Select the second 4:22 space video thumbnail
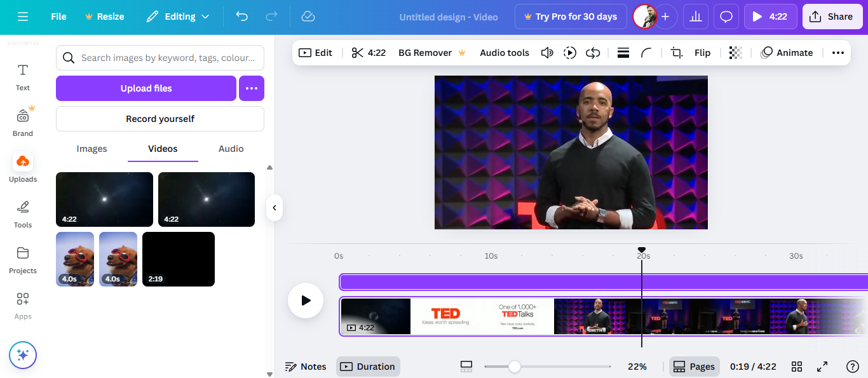This screenshot has width=868, height=378. 207,199
